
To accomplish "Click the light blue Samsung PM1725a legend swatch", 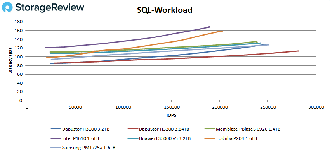I will (x=56, y=148).
